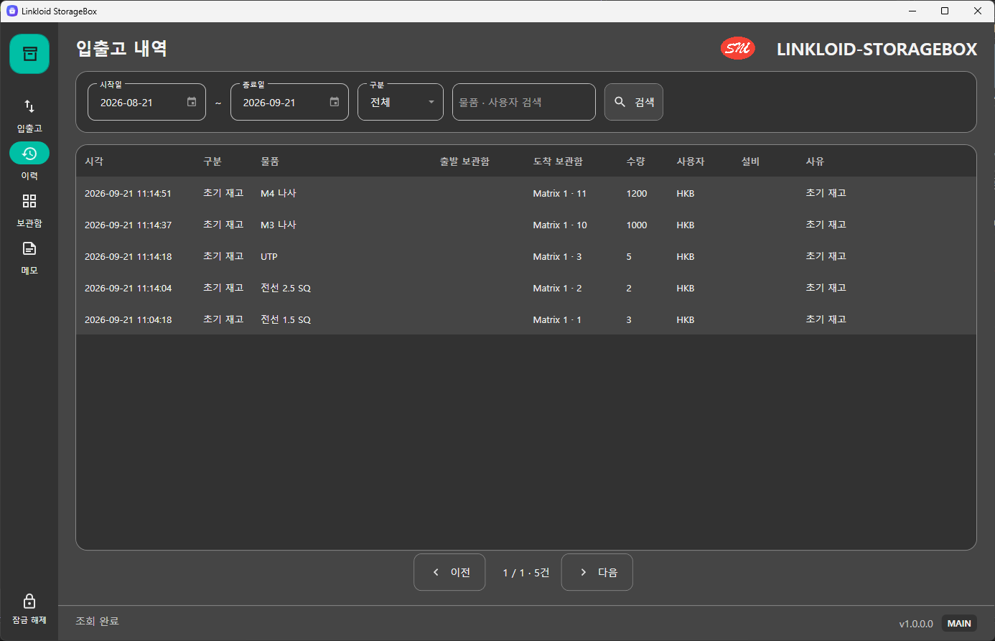
Task: Click the 입출고 내역 page title
Action: 122,48
